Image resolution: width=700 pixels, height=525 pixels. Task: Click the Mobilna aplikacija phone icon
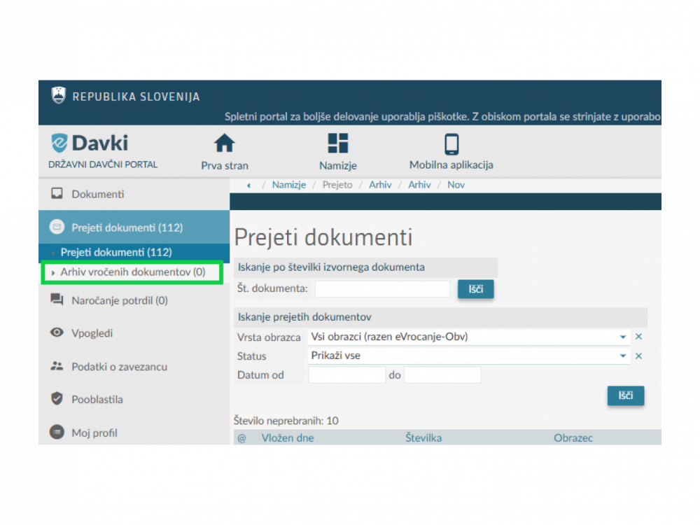click(x=451, y=143)
